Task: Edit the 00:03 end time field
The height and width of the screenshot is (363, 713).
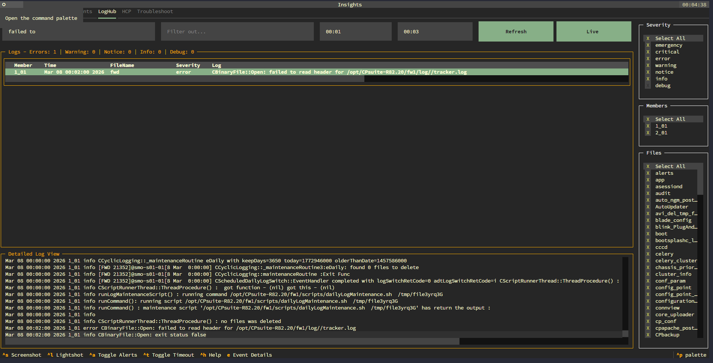Action: click(x=435, y=31)
